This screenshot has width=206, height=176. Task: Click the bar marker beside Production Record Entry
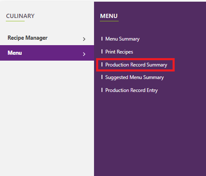[x=102, y=90]
